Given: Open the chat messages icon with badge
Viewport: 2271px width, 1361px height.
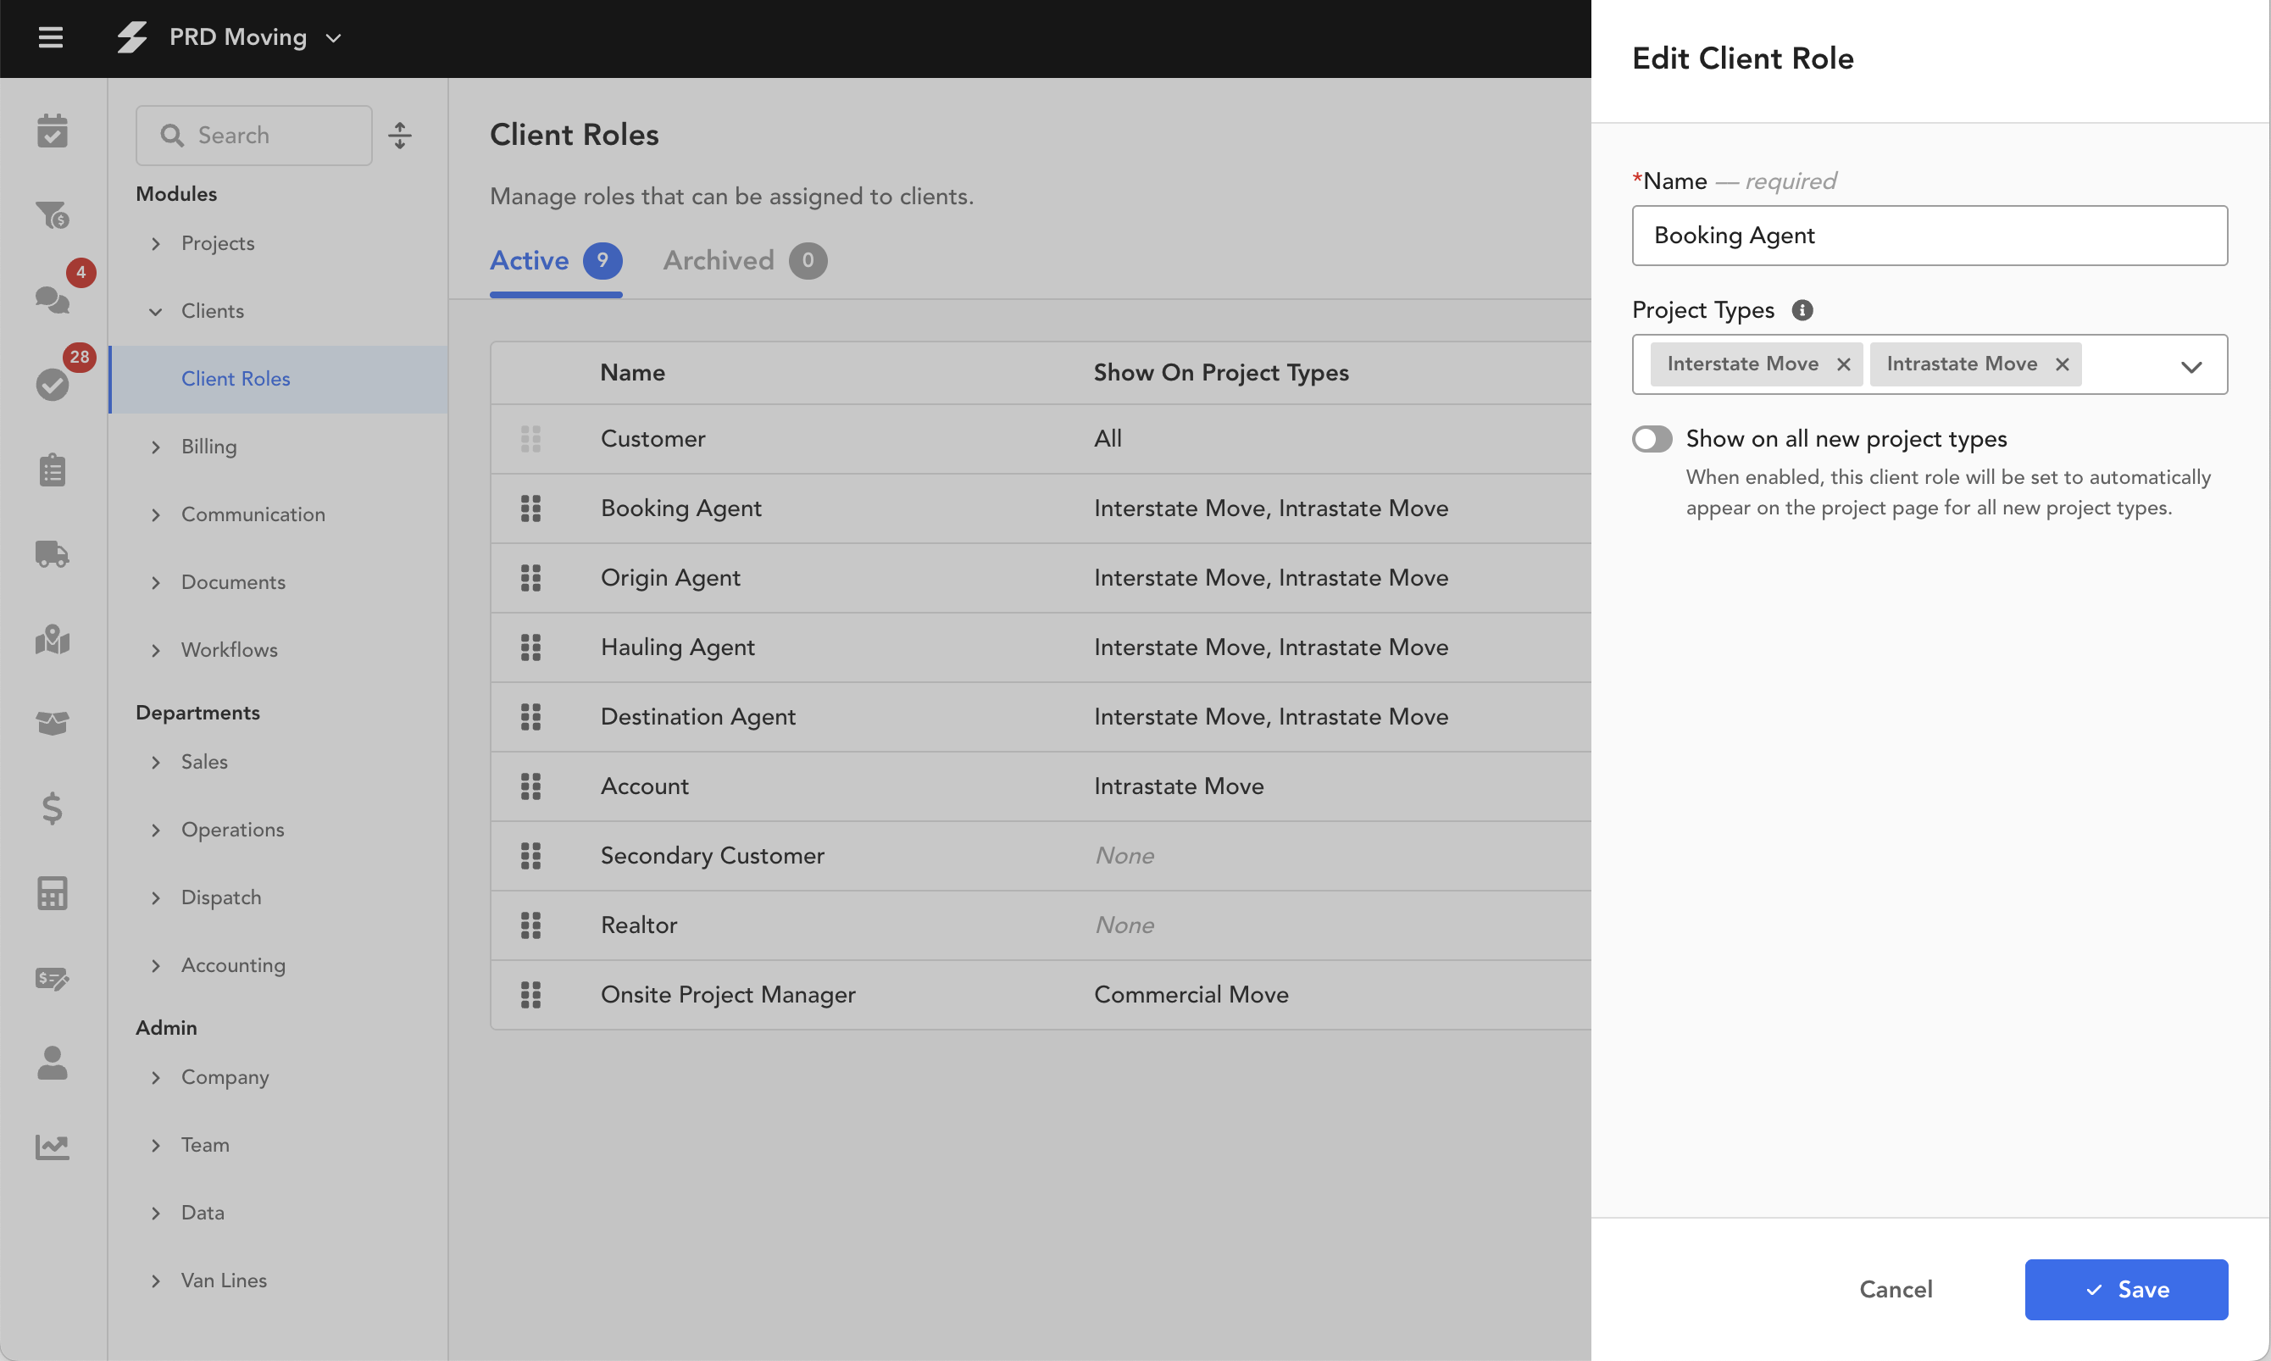Looking at the screenshot, I should coord(53,299).
